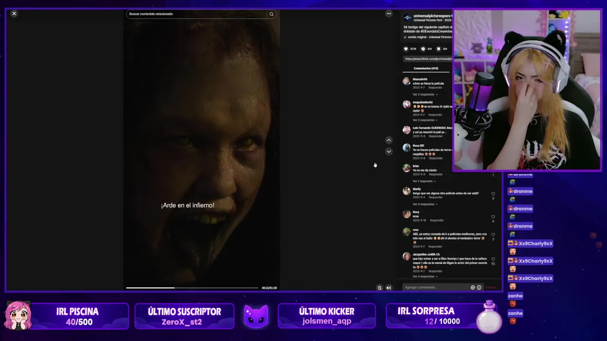Screen dimensions: 607x341
Task: Expand 2 replies under Manuelv98's comment
Action: 425,94
